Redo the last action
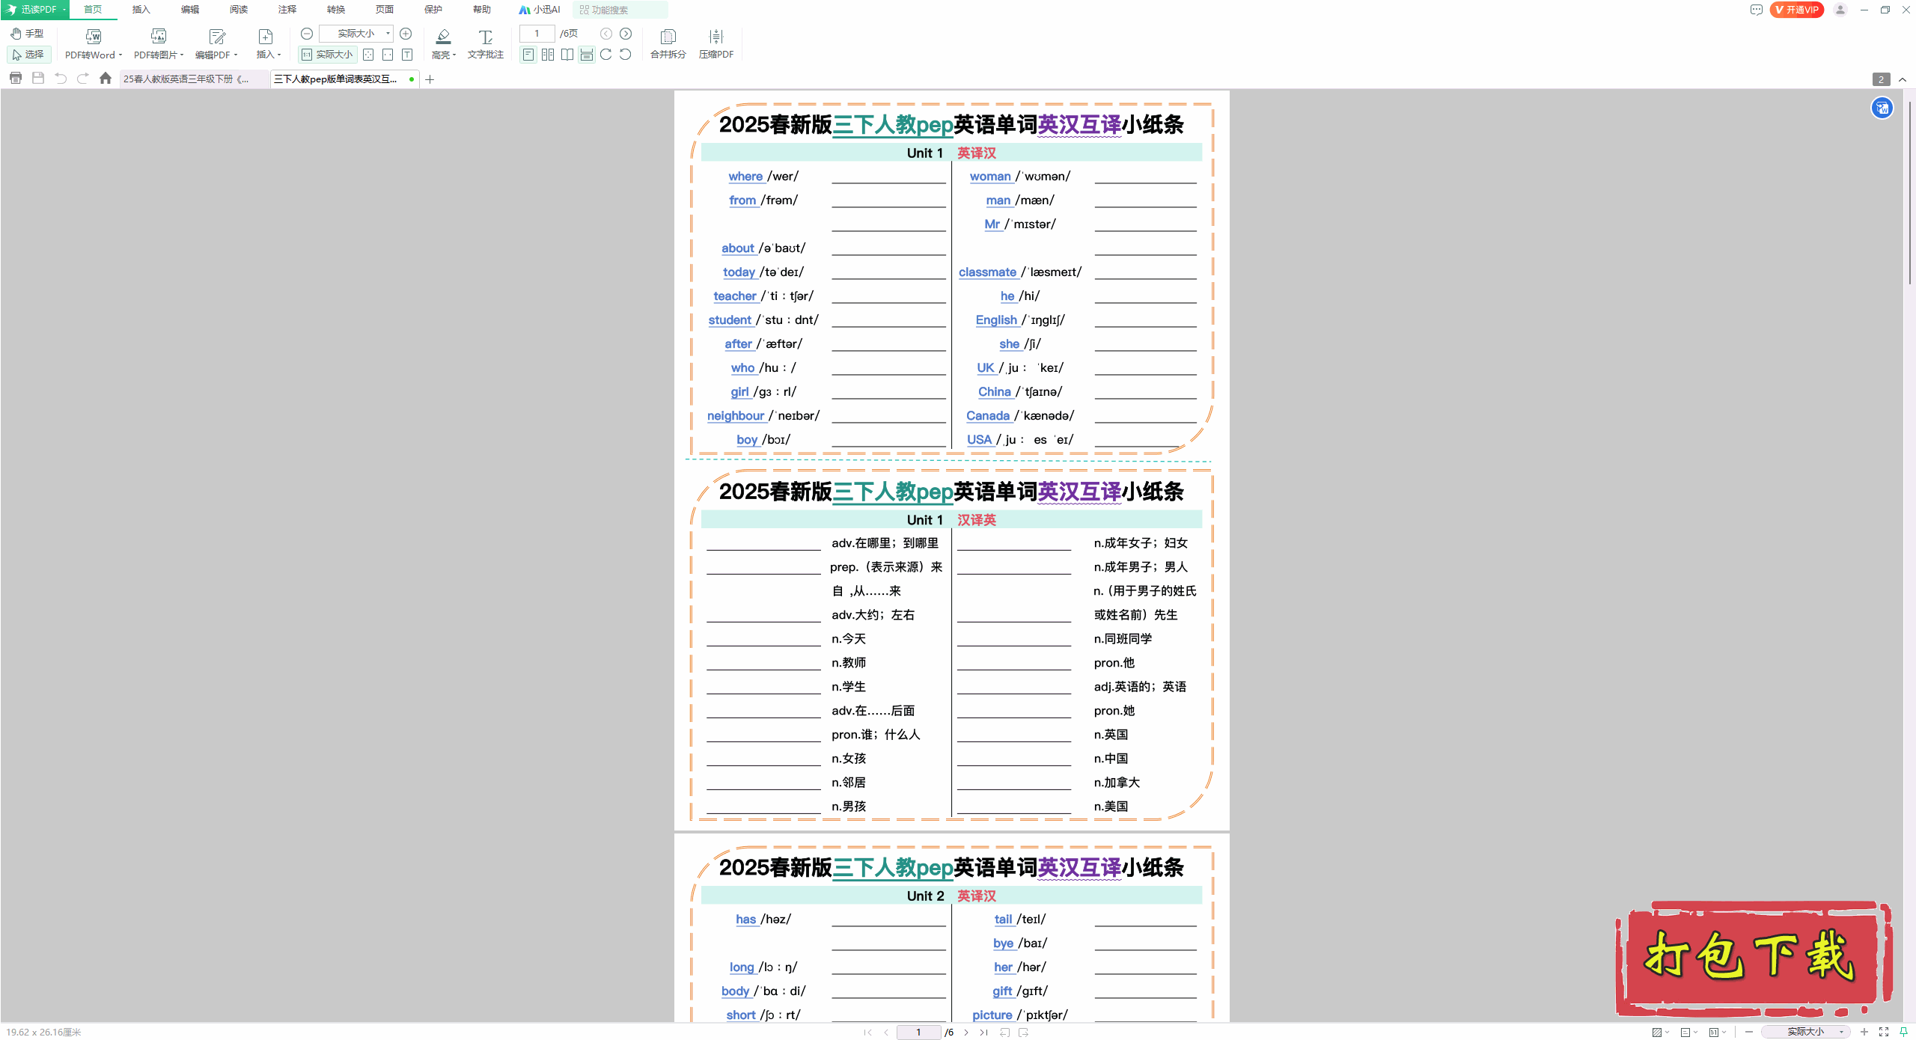 click(83, 79)
